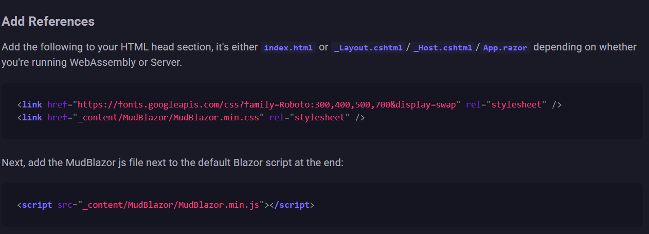Click the index.html inline code label
The height and width of the screenshot is (234, 649).
tap(288, 48)
